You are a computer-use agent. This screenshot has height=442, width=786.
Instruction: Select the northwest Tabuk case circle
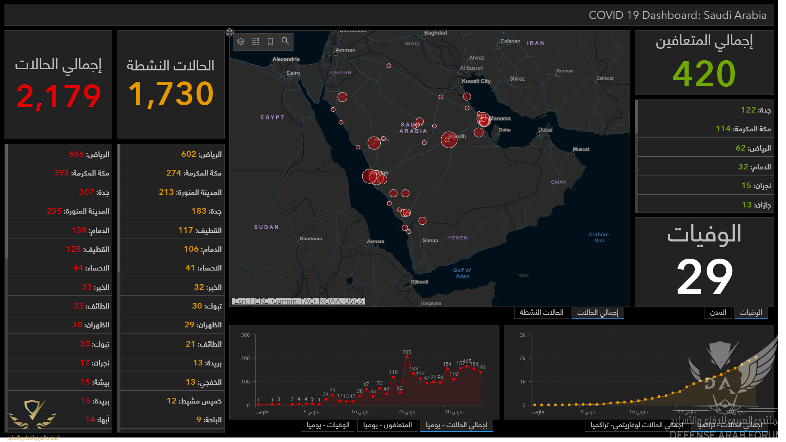tap(342, 97)
